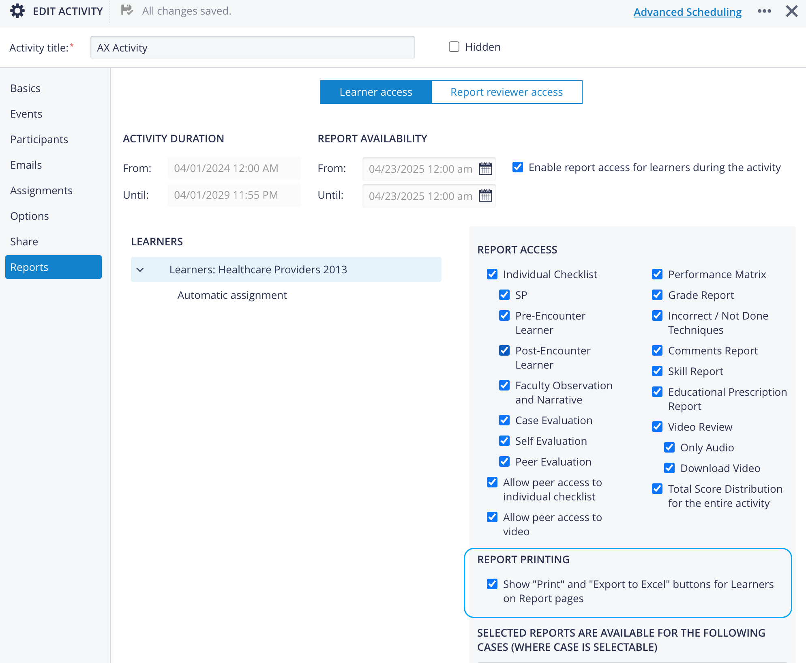Uncheck Enable report access for learners
This screenshot has width=806, height=663.
click(518, 167)
